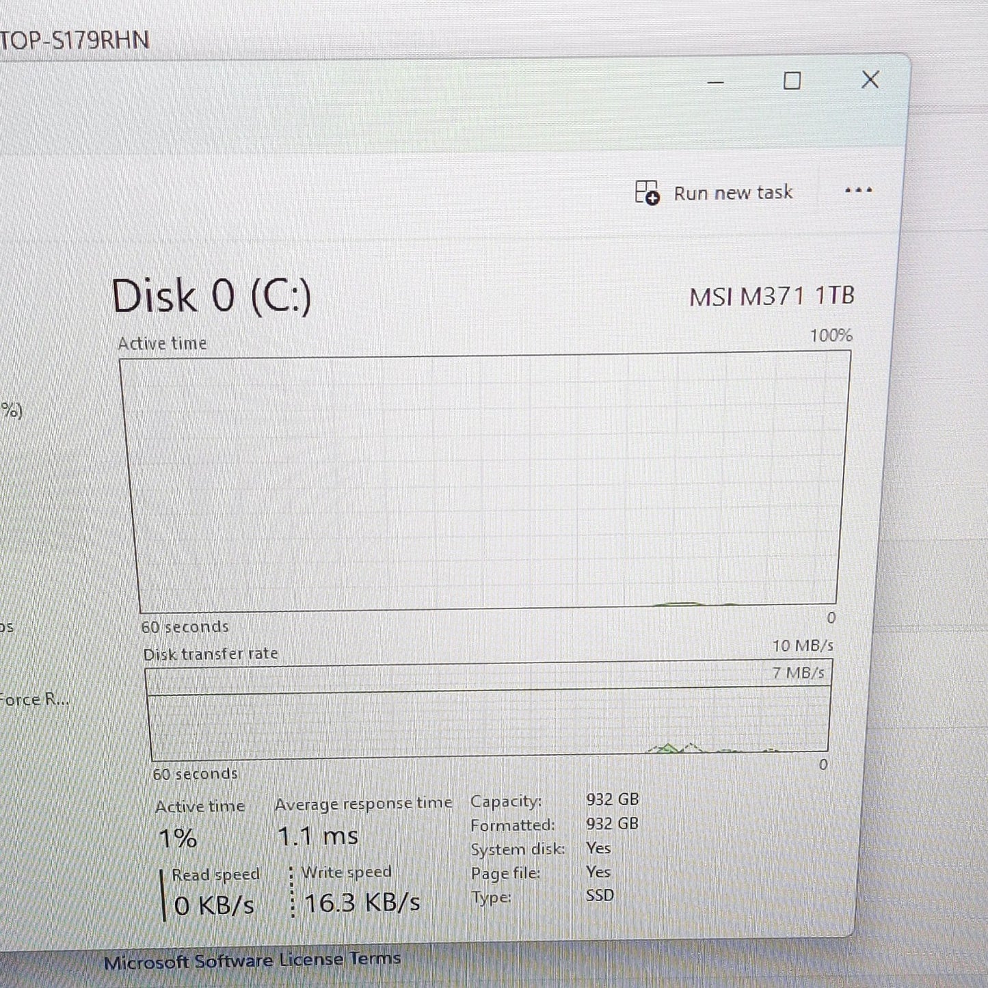Click the Write speed label
The width and height of the screenshot is (988, 988).
coord(347,872)
